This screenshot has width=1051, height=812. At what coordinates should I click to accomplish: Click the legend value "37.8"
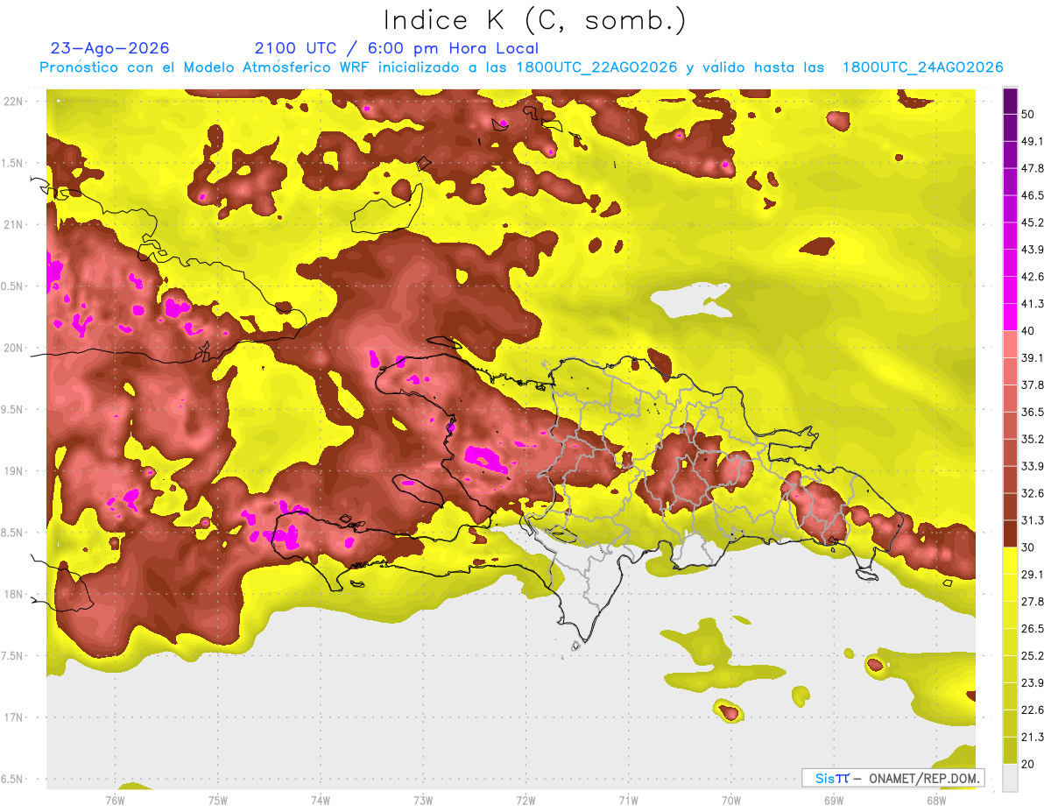[x=1032, y=385]
